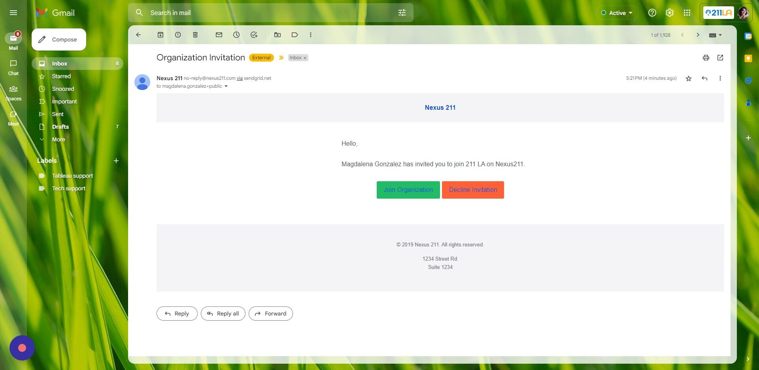
Task: Open the Google Keep side panel
Action: pyautogui.click(x=748, y=58)
